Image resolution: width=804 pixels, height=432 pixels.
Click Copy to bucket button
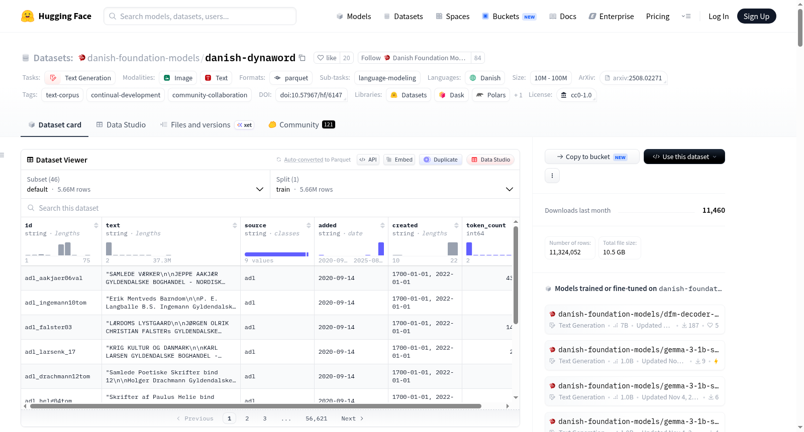click(592, 157)
